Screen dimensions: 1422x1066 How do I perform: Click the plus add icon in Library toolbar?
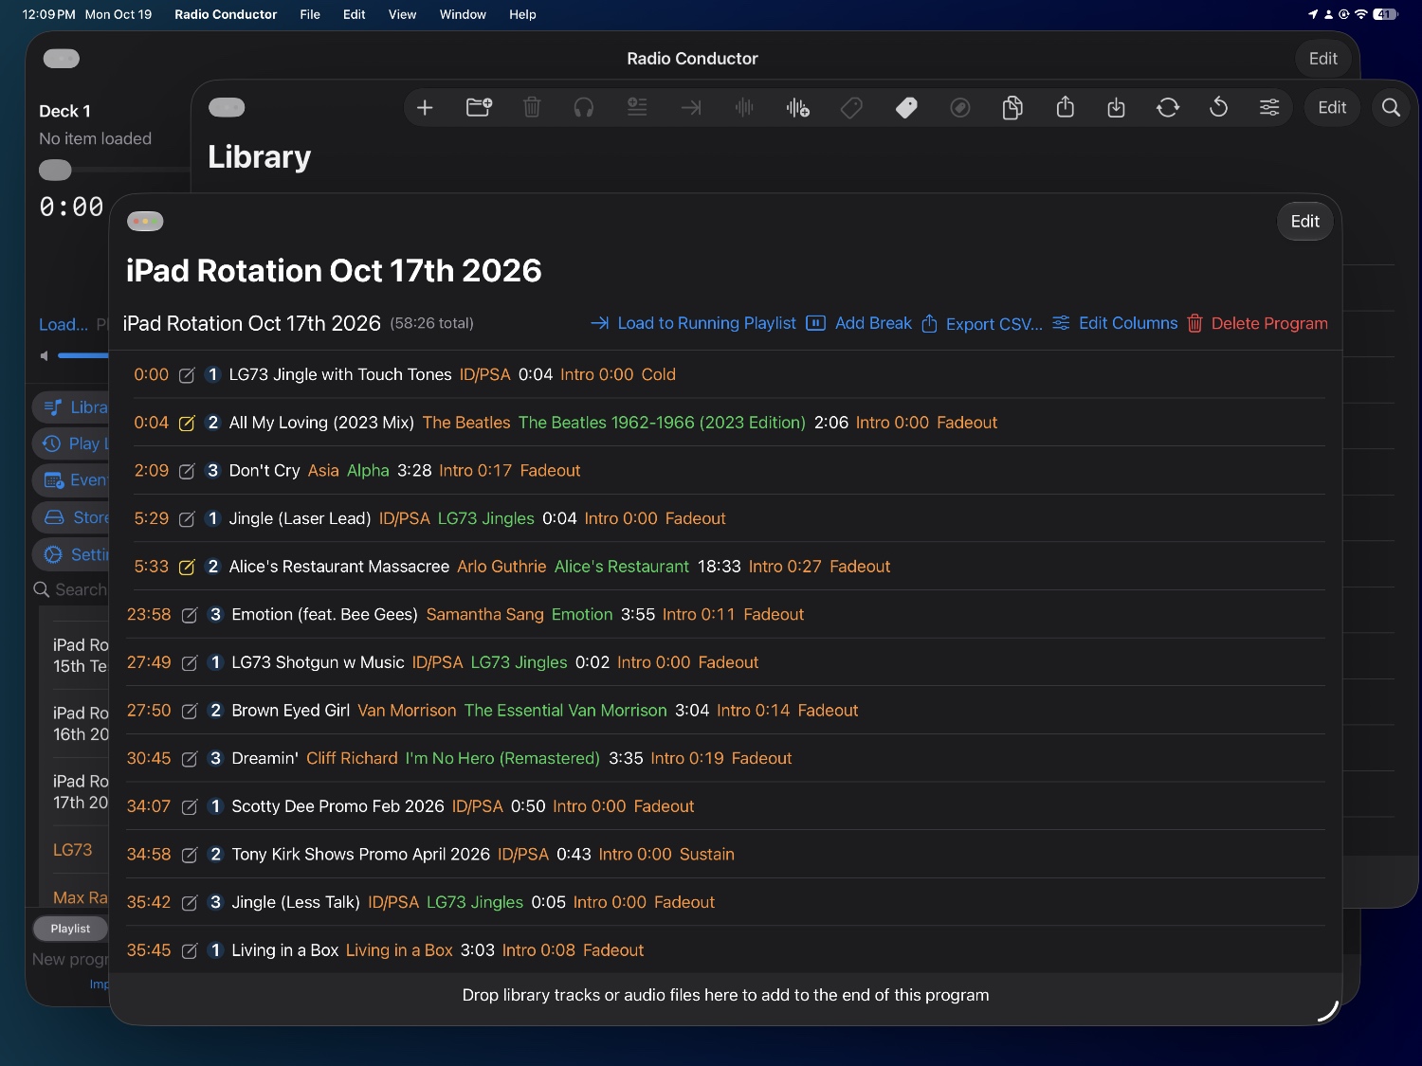tap(425, 108)
